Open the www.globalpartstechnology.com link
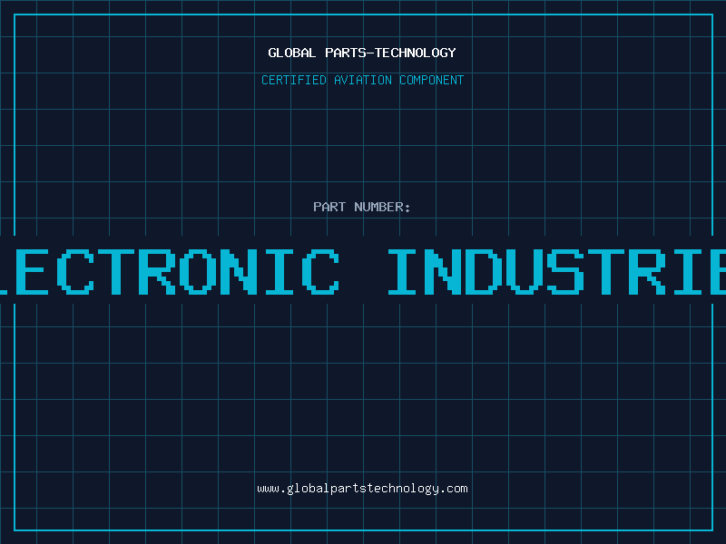Screen dimensions: 726x544 point(362,489)
